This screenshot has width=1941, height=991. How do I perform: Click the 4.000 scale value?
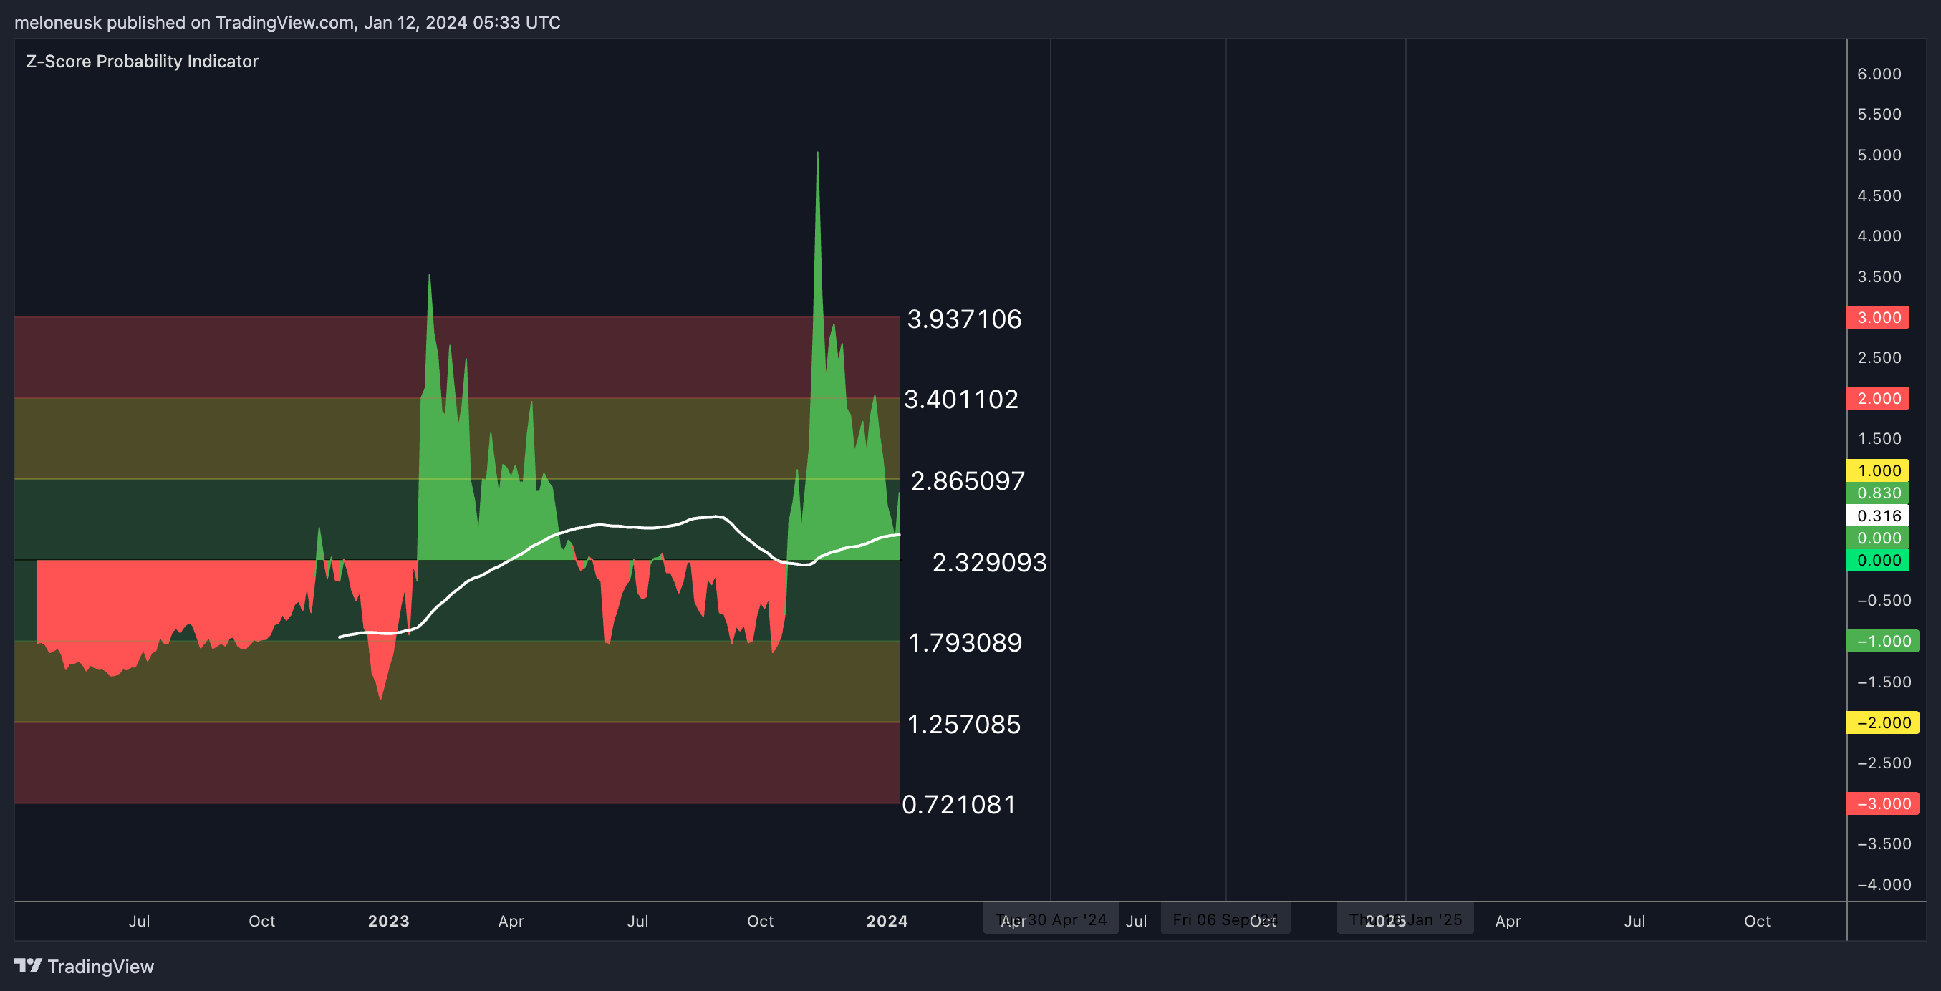click(x=1879, y=236)
